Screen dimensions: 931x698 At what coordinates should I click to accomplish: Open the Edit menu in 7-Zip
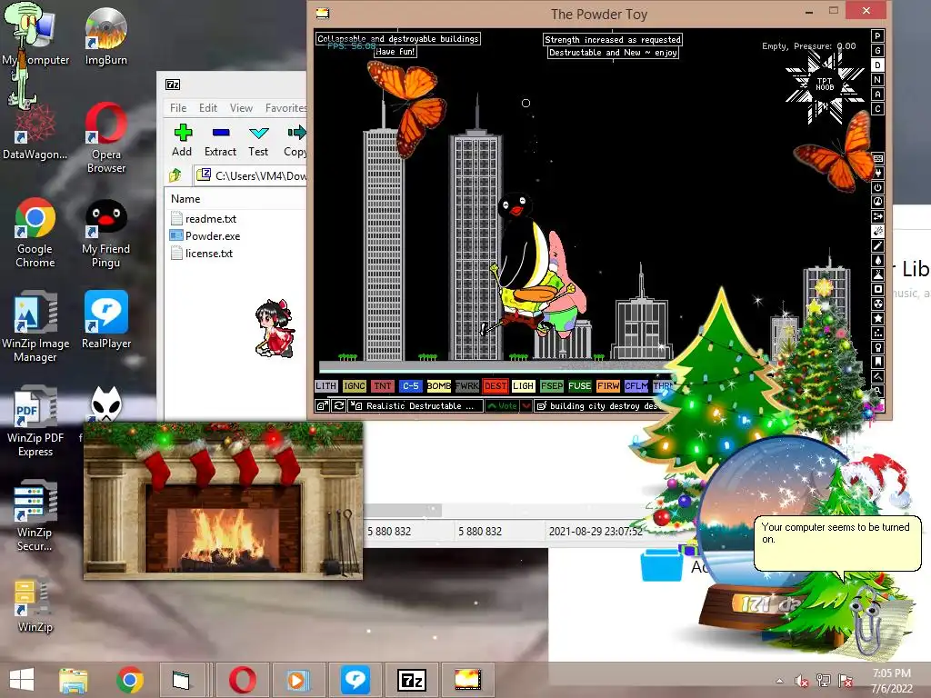coord(208,108)
